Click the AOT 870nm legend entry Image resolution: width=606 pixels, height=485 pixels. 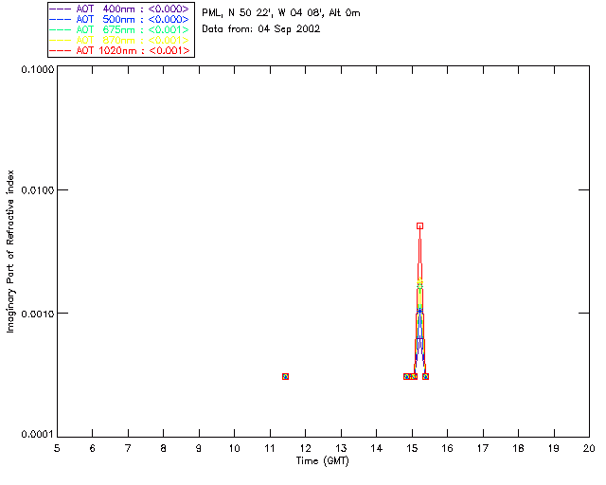119,40
